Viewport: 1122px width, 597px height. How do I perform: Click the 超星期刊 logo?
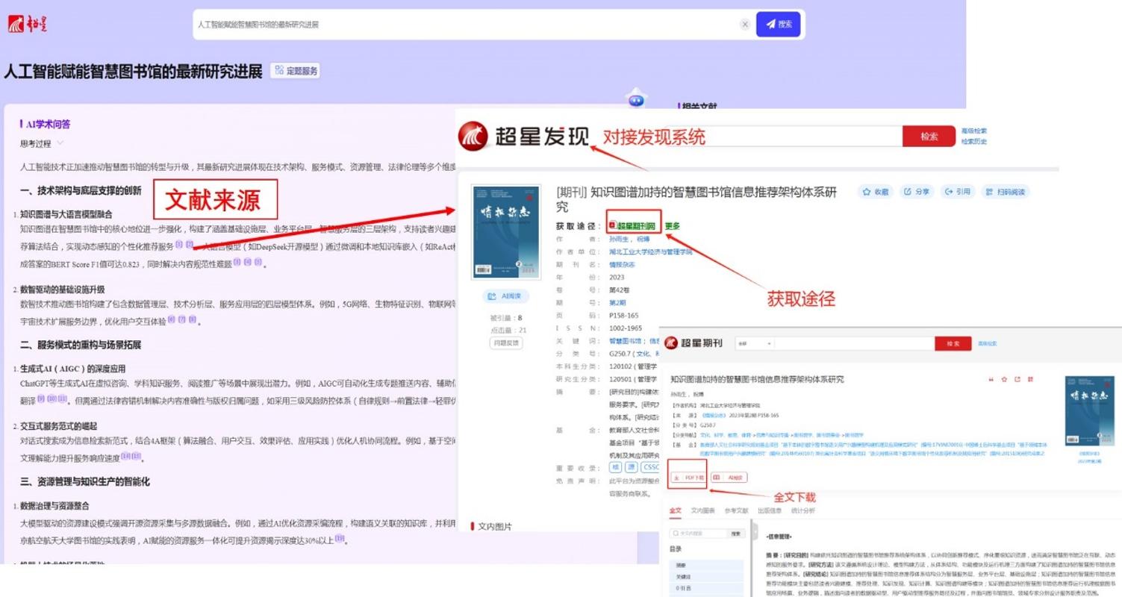(694, 343)
